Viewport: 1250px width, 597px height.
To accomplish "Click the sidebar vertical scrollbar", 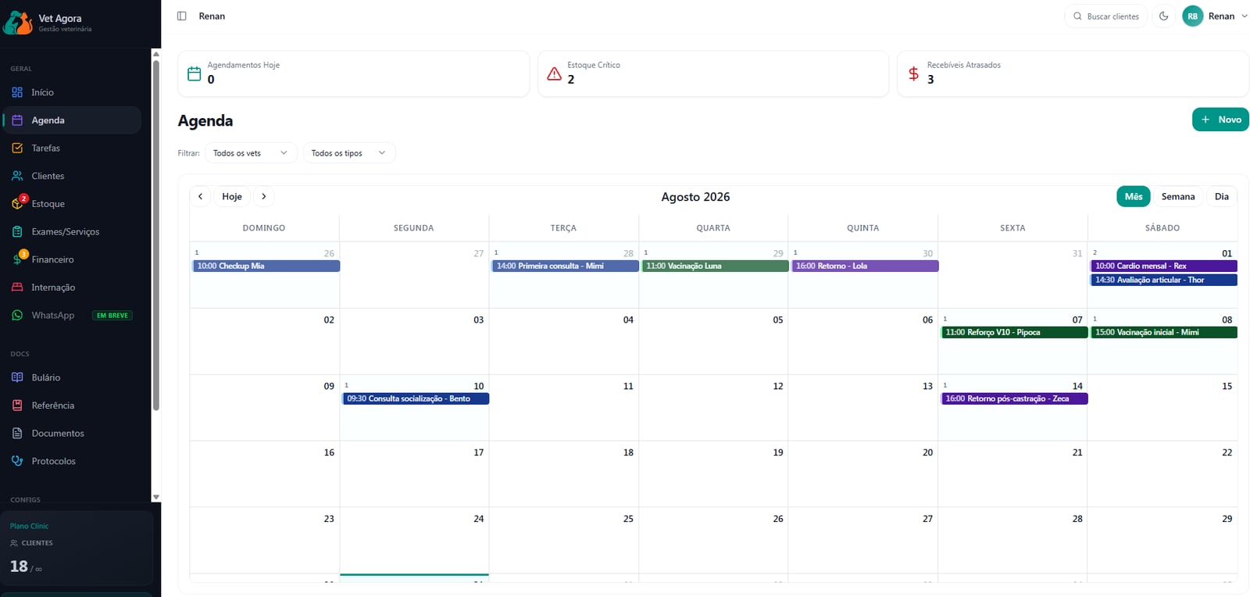I will (156, 234).
